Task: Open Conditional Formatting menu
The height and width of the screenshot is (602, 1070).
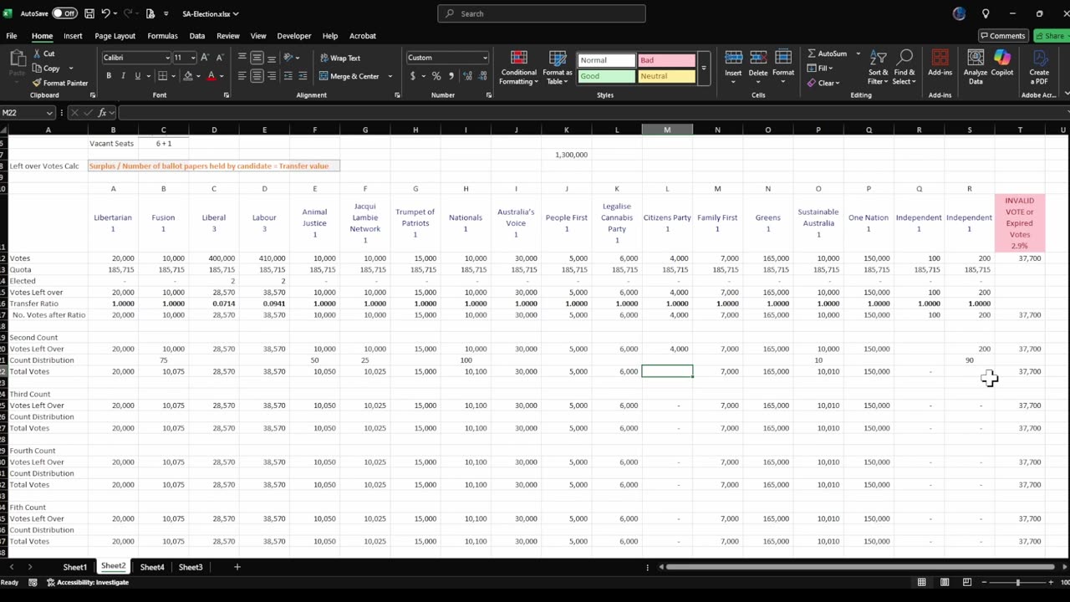Action: [x=519, y=68]
